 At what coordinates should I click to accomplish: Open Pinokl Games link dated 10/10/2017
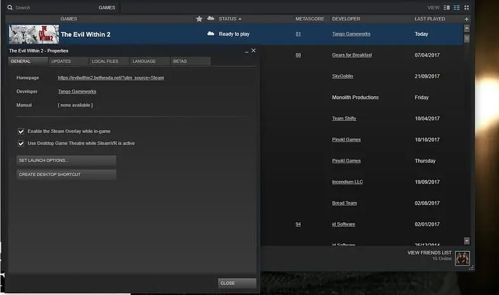[x=346, y=139]
